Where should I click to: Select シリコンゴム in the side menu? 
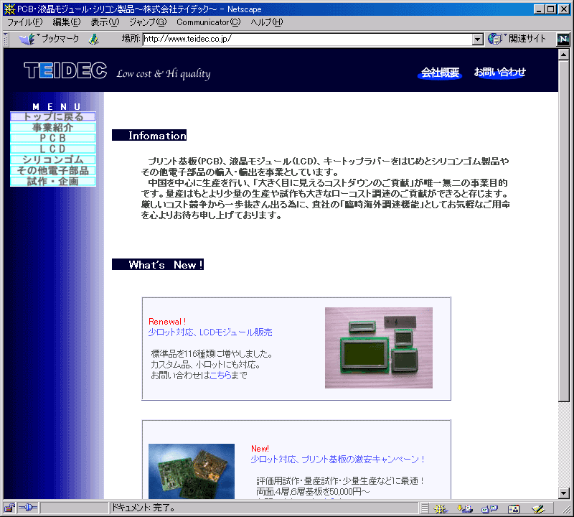pyautogui.click(x=53, y=159)
